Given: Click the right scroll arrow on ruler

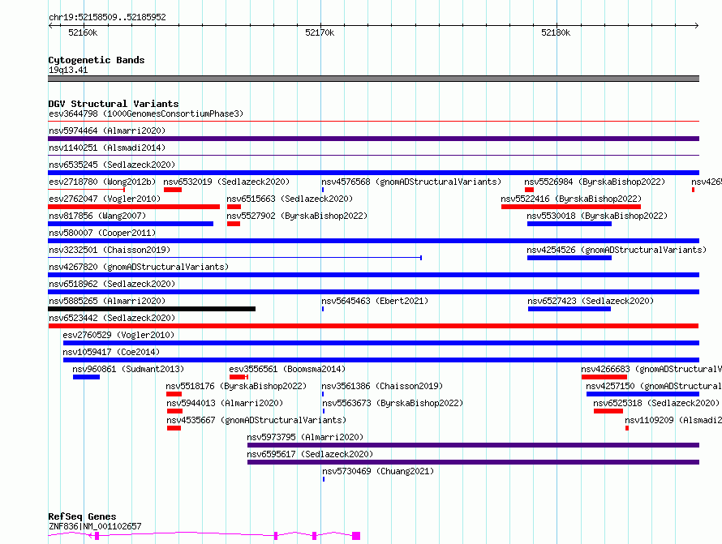Looking at the screenshot, I should pyautogui.click(x=696, y=25).
